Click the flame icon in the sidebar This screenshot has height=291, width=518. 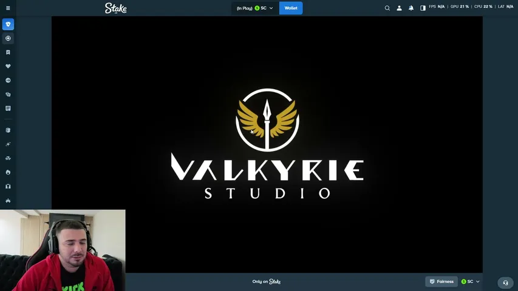click(8, 172)
